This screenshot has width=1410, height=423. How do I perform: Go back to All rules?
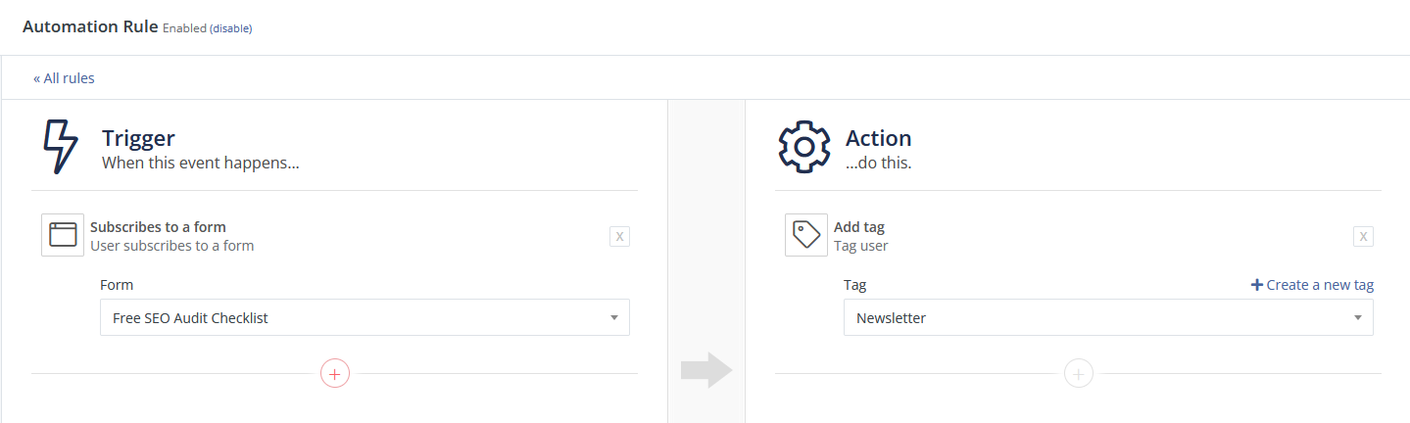point(64,78)
